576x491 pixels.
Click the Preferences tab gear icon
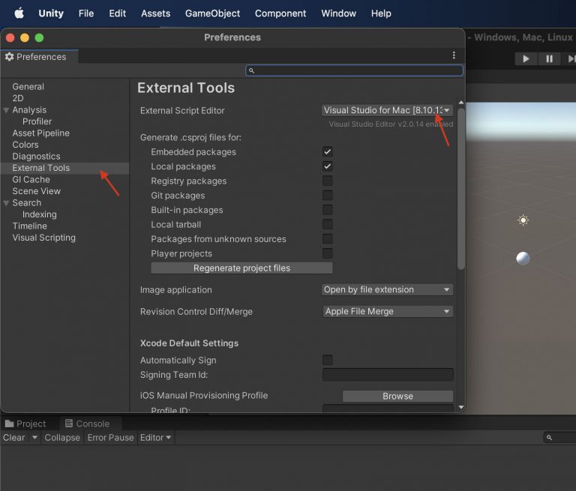[x=10, y=56]
